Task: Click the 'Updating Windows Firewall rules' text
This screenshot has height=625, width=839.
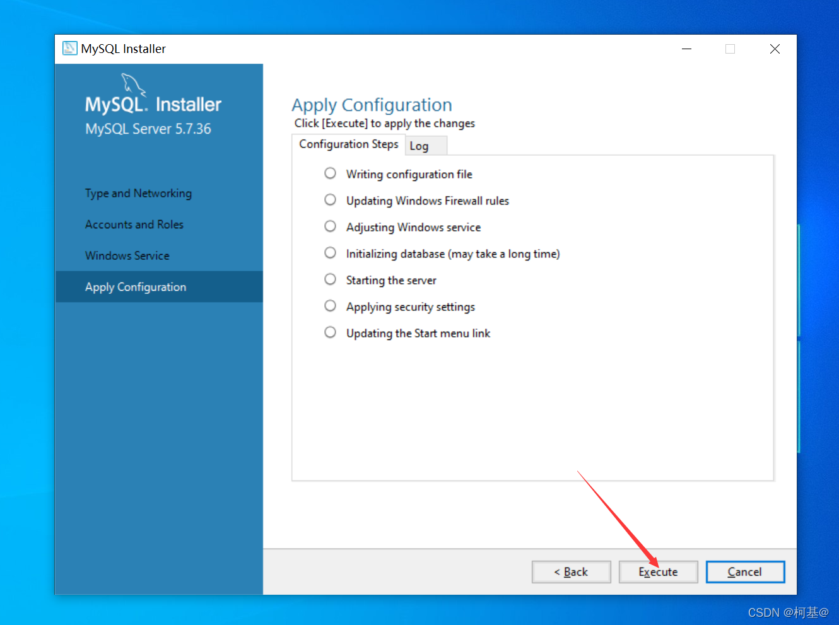Action: (427, 201)
